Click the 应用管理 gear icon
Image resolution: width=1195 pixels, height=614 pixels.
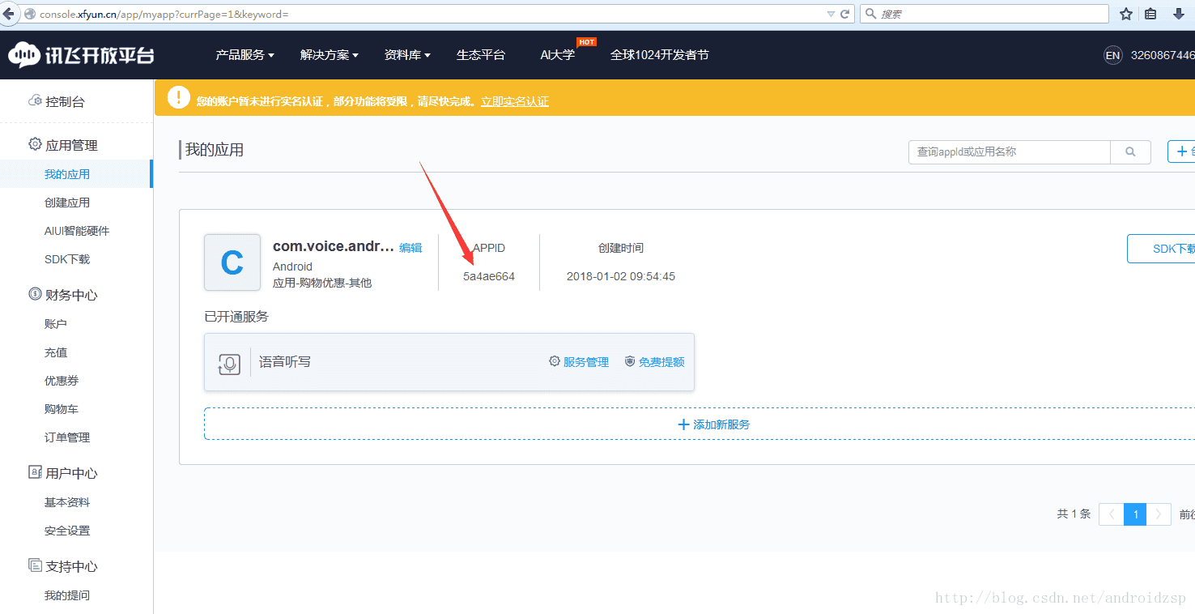pyautogui.click(x=35, y=144)
